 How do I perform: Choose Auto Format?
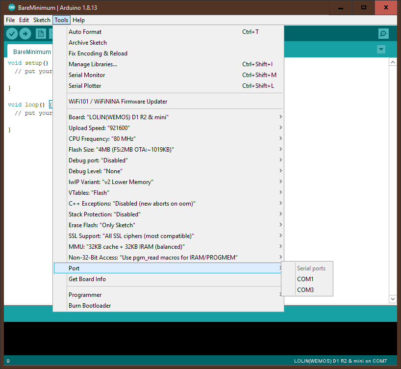point(168,32)
